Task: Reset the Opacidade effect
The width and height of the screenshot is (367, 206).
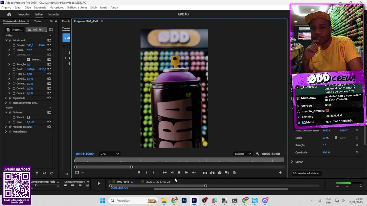Action: point(49,98)
